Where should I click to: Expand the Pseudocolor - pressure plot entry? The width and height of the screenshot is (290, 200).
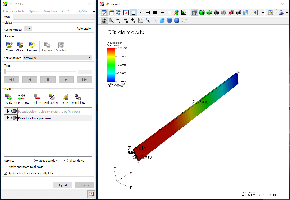[8, 118]
